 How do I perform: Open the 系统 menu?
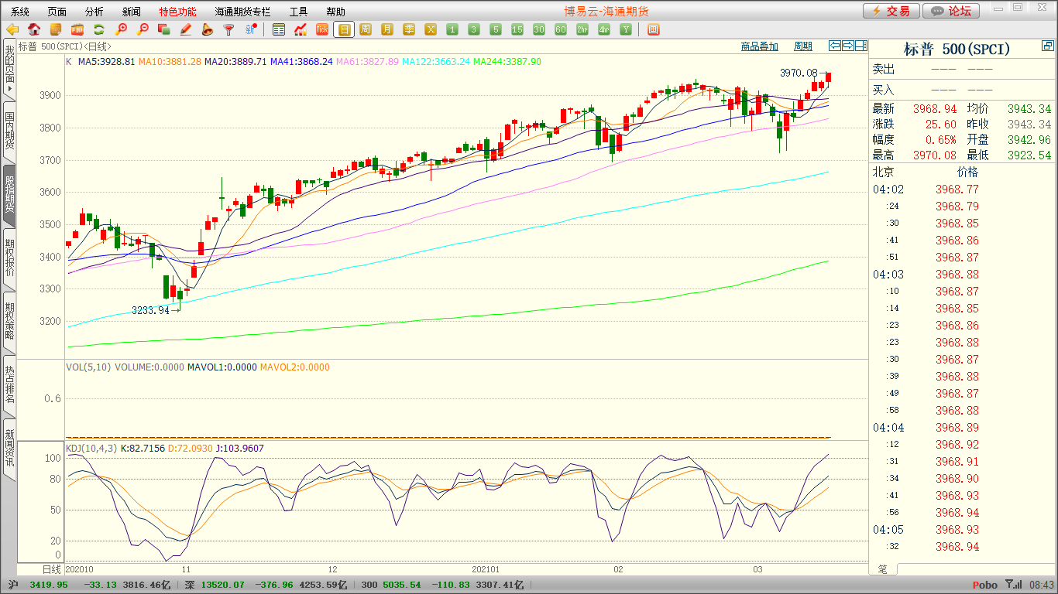coord(20,12)
